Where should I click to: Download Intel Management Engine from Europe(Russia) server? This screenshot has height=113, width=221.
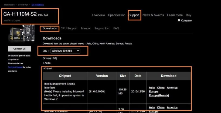(159, 95)
